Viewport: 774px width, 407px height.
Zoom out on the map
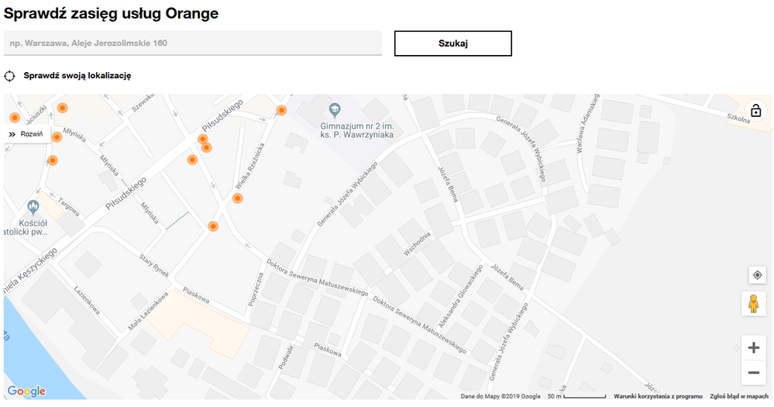[x=753, y=373]
